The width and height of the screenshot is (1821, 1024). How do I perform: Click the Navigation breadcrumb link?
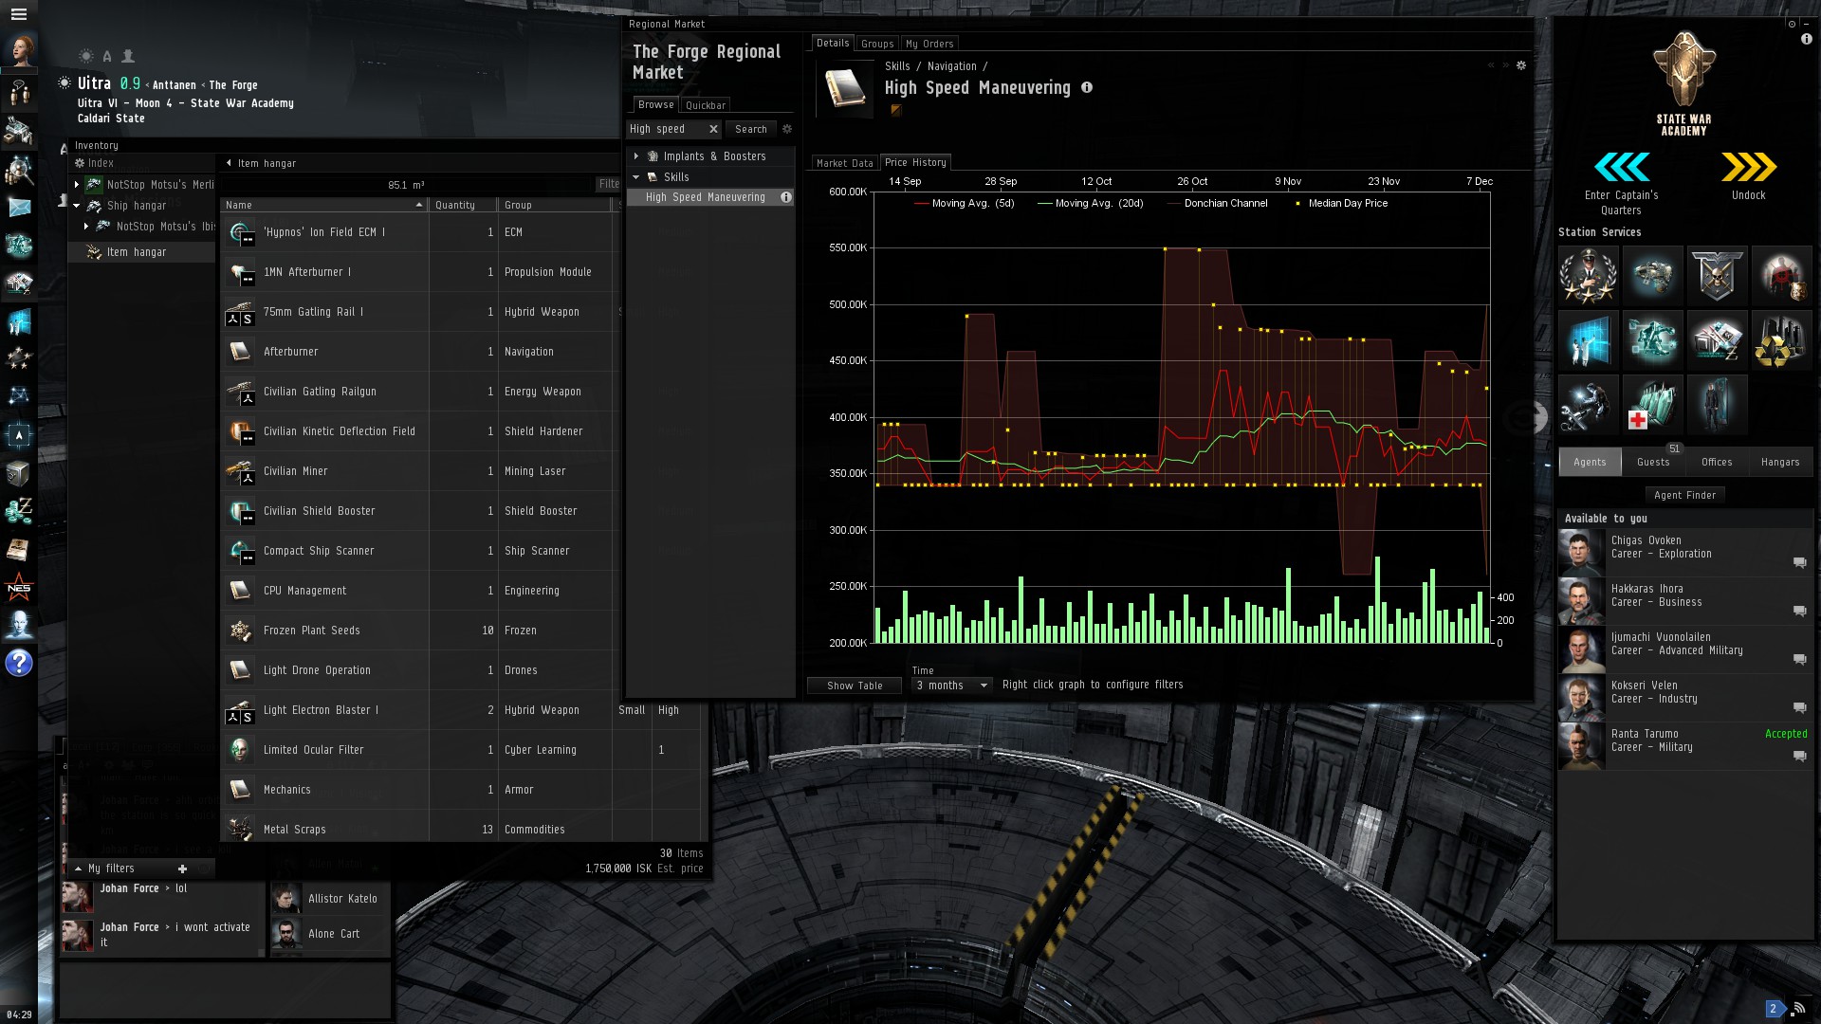952,66
